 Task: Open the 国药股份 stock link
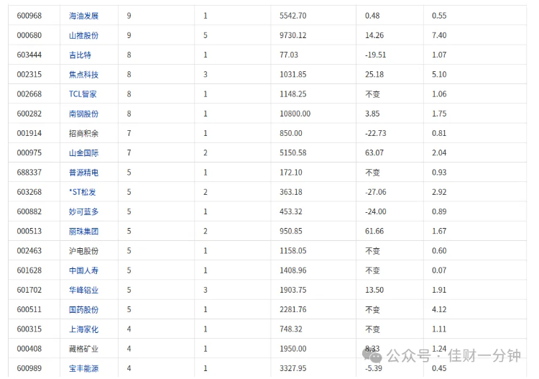(83, 310)
